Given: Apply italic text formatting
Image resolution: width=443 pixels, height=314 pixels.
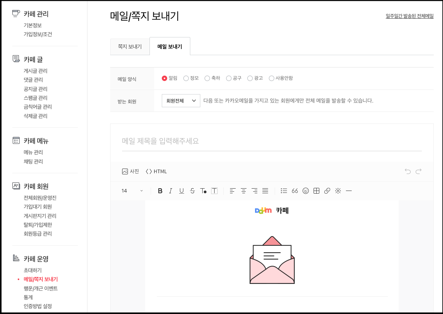Looking at the screenshot, I should 171,191.
